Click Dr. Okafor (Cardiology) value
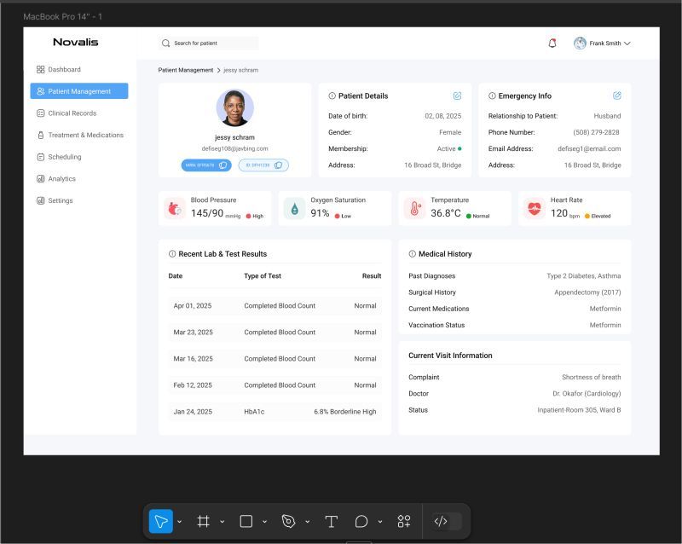This screenshot has height=544, width=682. click(587, 393)
